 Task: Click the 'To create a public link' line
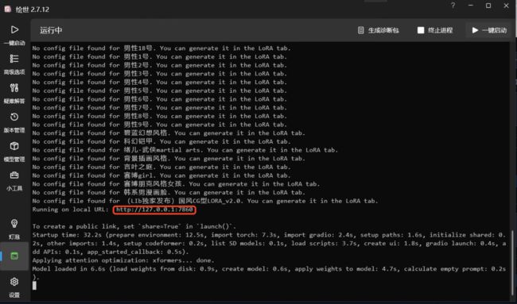pos(134,226)
